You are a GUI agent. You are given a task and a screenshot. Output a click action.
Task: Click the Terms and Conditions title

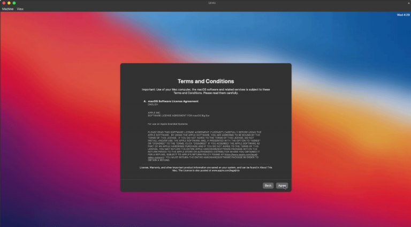point(205,81)
